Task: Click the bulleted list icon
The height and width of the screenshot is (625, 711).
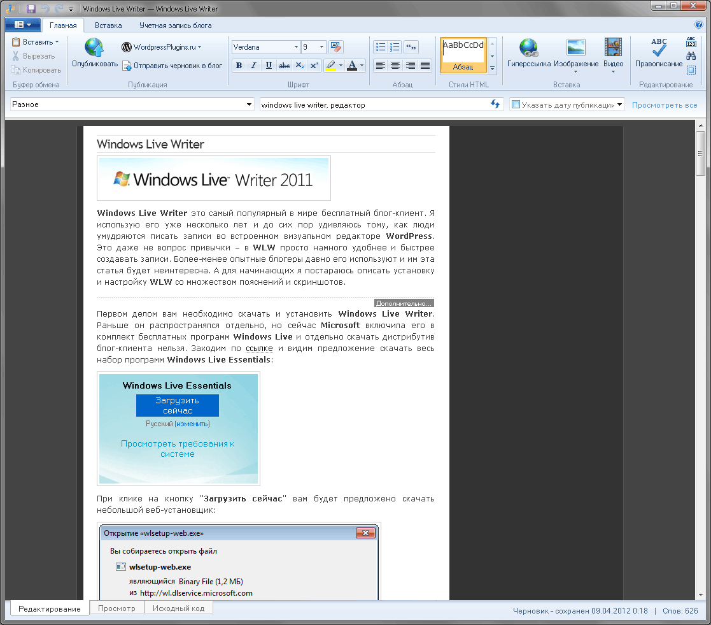Action: 381,47
